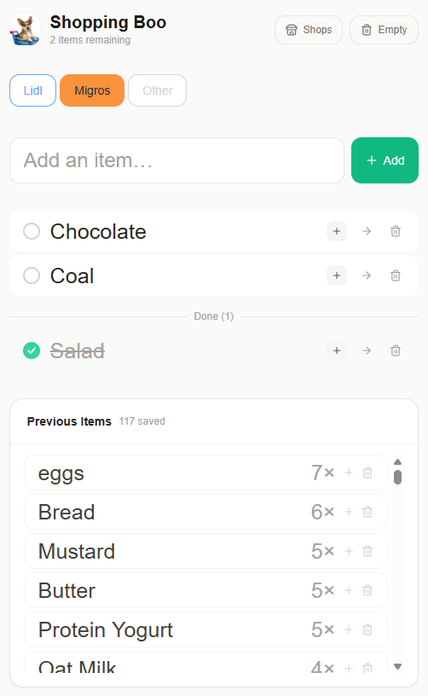428x696 pixels.
Task: Click the green Add button
Action: tap(385, 160)
